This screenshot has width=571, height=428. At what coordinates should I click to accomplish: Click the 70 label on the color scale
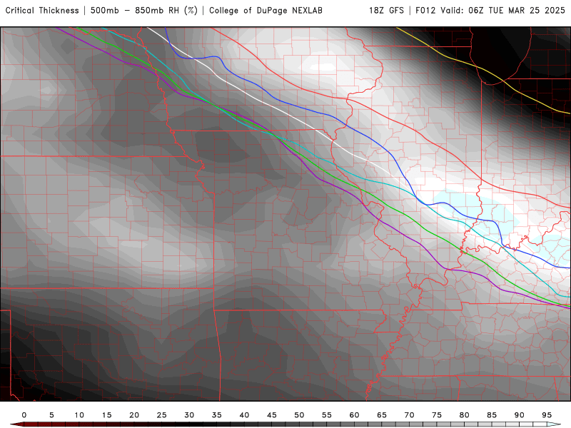[x=409, y=415]
